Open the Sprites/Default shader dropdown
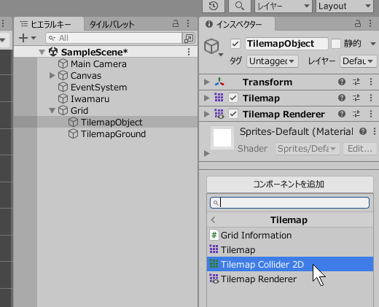379x307 pixels. point(307,149)
